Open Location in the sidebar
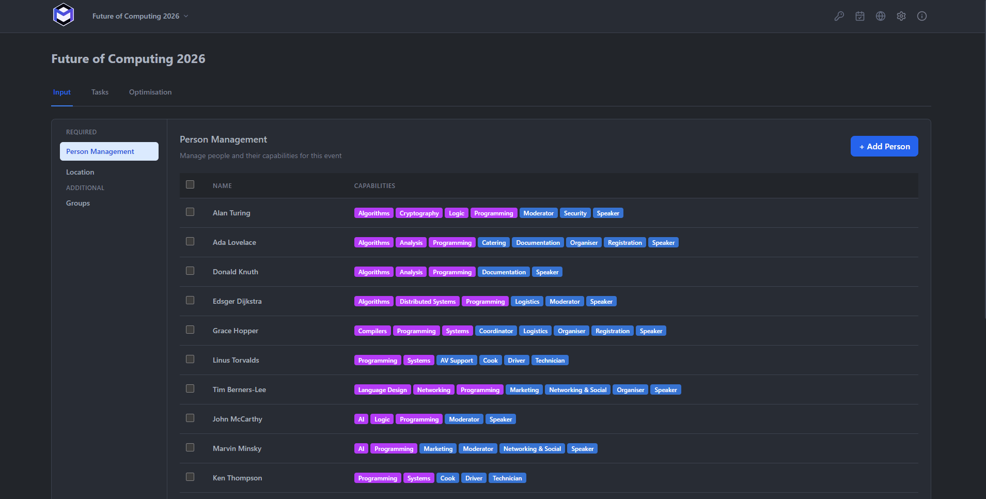This screenshot has width=986, height=499. coord(80,172)
